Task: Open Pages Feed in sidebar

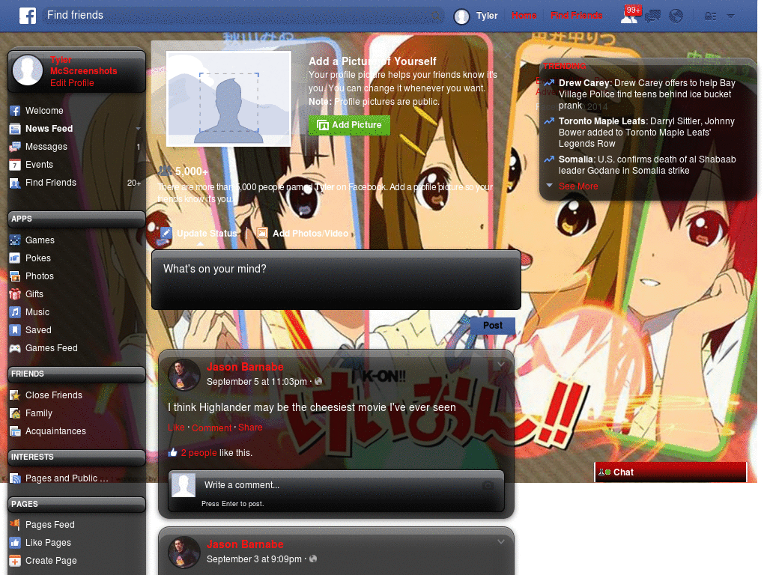Action: click(50, 525)
